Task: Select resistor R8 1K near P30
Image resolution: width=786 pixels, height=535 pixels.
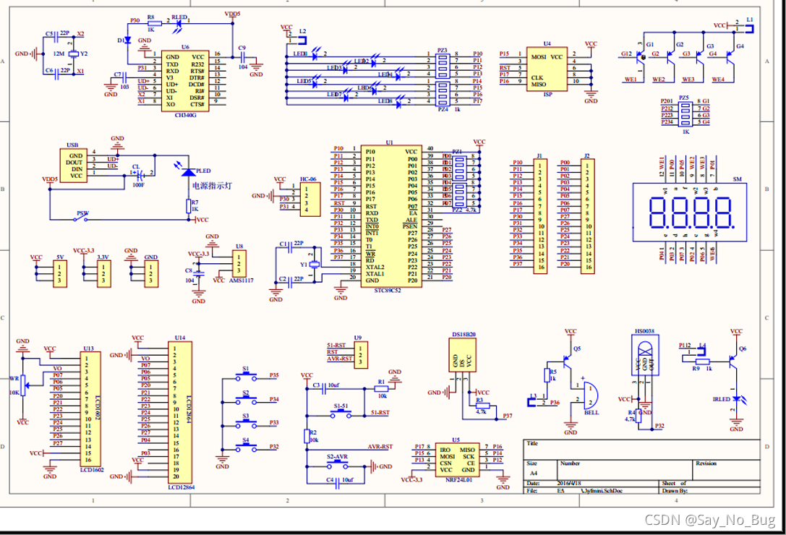Action: 155,23
